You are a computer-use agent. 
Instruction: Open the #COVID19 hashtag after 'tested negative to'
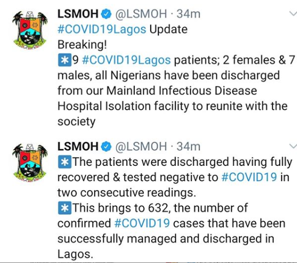point(249,177)
